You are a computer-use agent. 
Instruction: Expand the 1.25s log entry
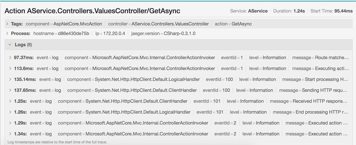coord(10,101)
